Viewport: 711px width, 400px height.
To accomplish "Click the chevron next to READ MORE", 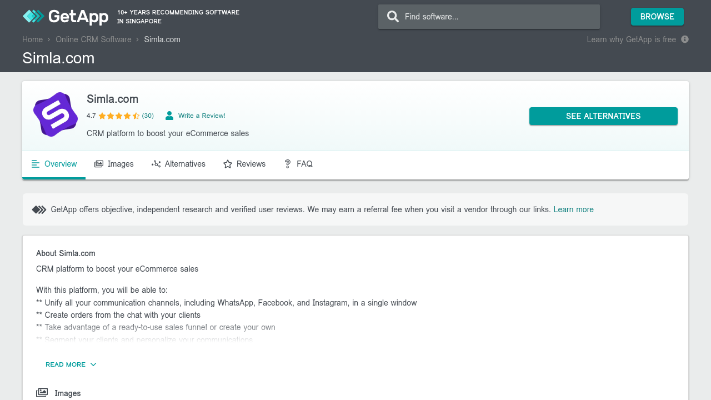I will (93, 364).
